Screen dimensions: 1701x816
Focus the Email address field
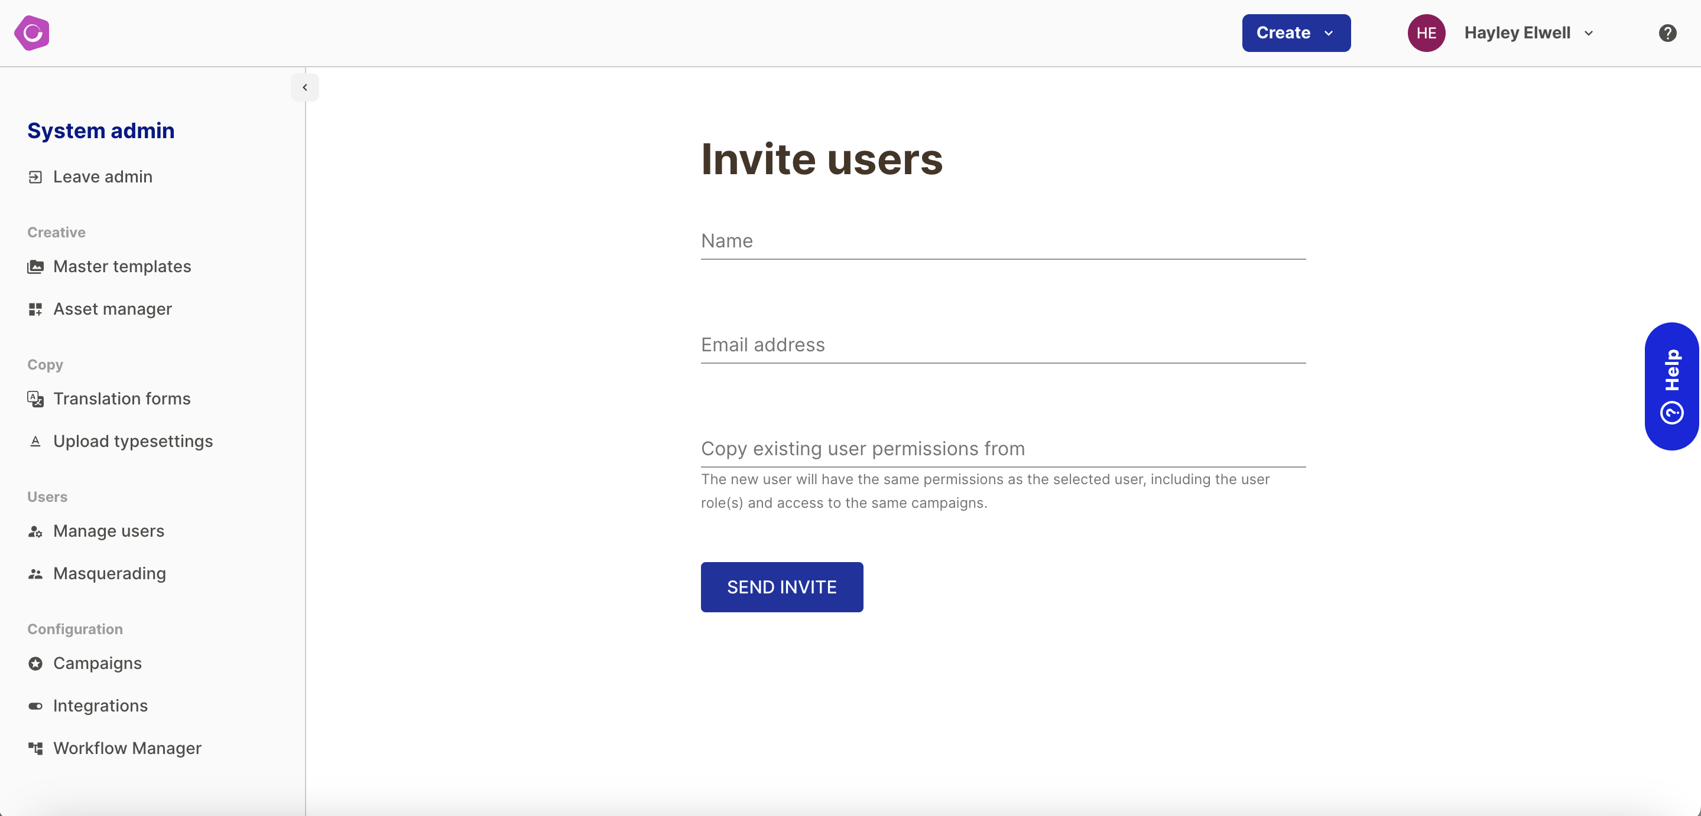[x=1003, y=345]
